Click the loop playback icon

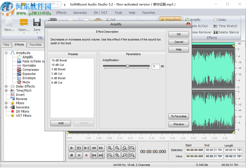click(79, 148)
